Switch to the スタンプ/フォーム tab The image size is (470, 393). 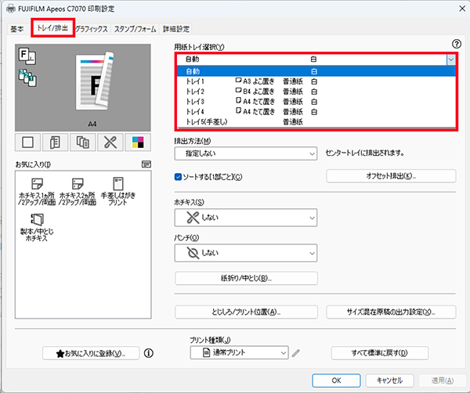(135, 29)
